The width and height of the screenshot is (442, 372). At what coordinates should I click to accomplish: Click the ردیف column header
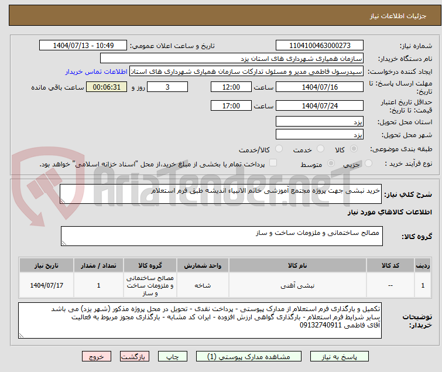click(423, 265)
